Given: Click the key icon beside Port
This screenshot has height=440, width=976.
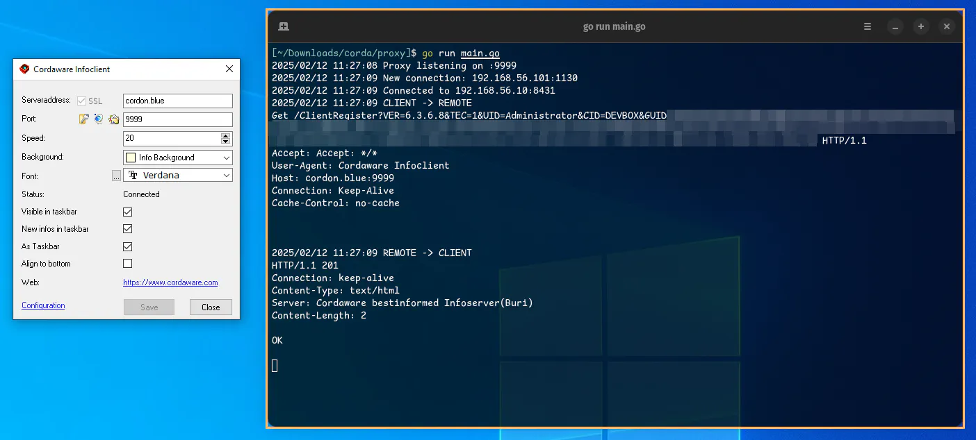Looking at the screenshot, I should pyautogui.click(x=83, y=119).
